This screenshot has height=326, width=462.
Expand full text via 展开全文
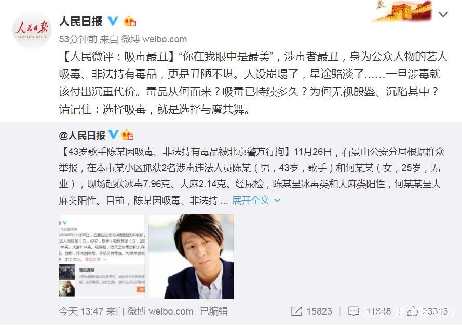[250, 201]
